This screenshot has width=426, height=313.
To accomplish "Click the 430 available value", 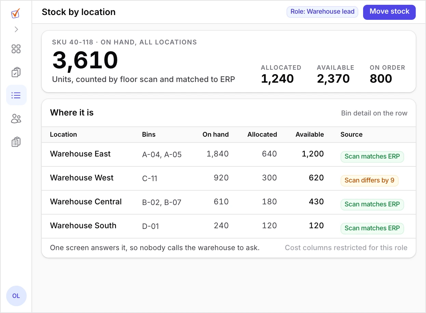I will click(x=316, y=202).
